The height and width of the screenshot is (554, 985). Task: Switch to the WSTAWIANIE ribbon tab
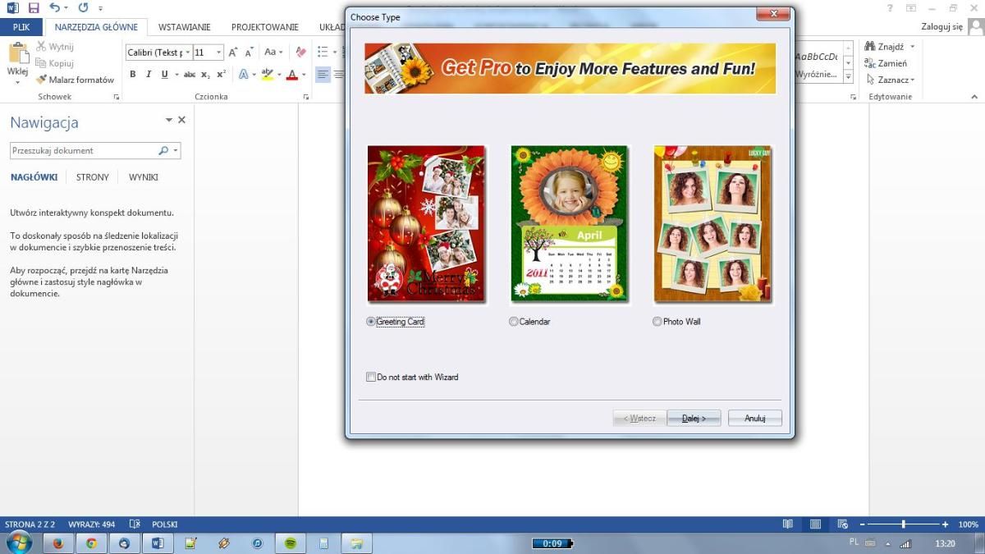click(184, 27)
